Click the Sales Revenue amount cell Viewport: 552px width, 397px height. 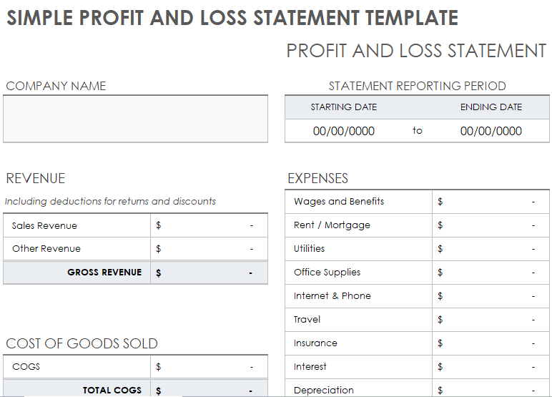[209, 225]
